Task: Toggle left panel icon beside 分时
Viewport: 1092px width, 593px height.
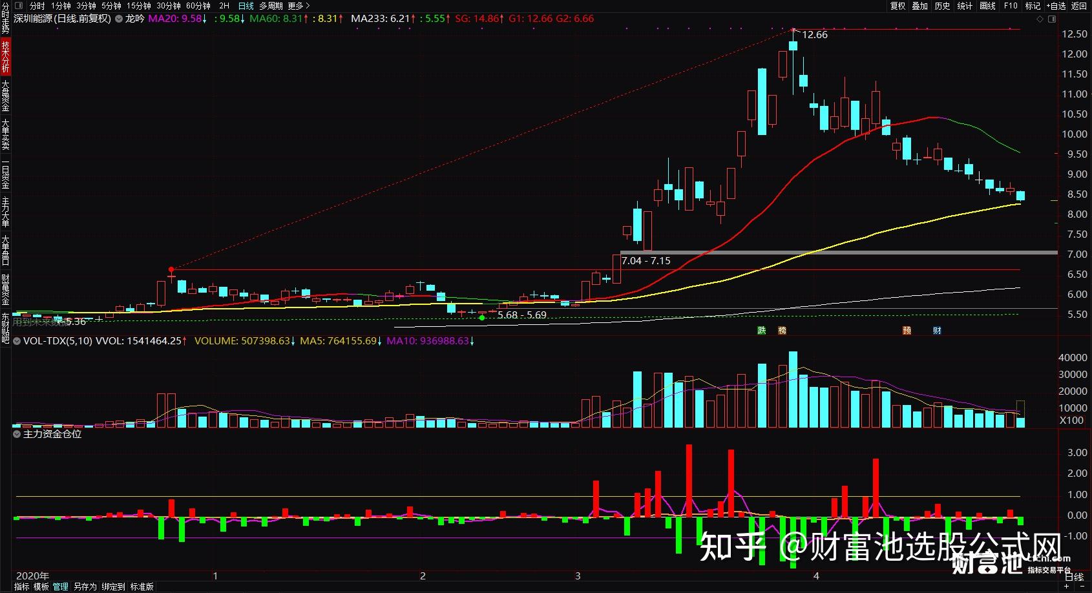Action: coord(19,5)
